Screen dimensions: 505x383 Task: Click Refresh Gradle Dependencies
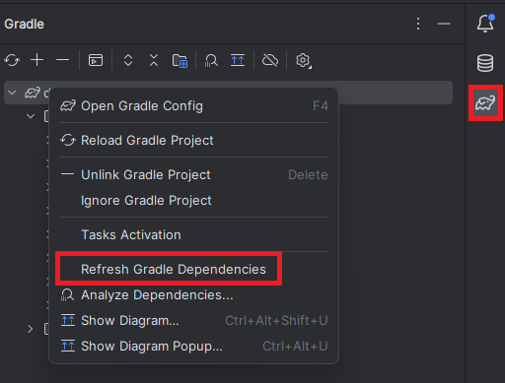(194, 270)
